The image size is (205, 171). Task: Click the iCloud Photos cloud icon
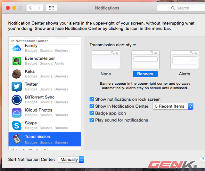17,113
